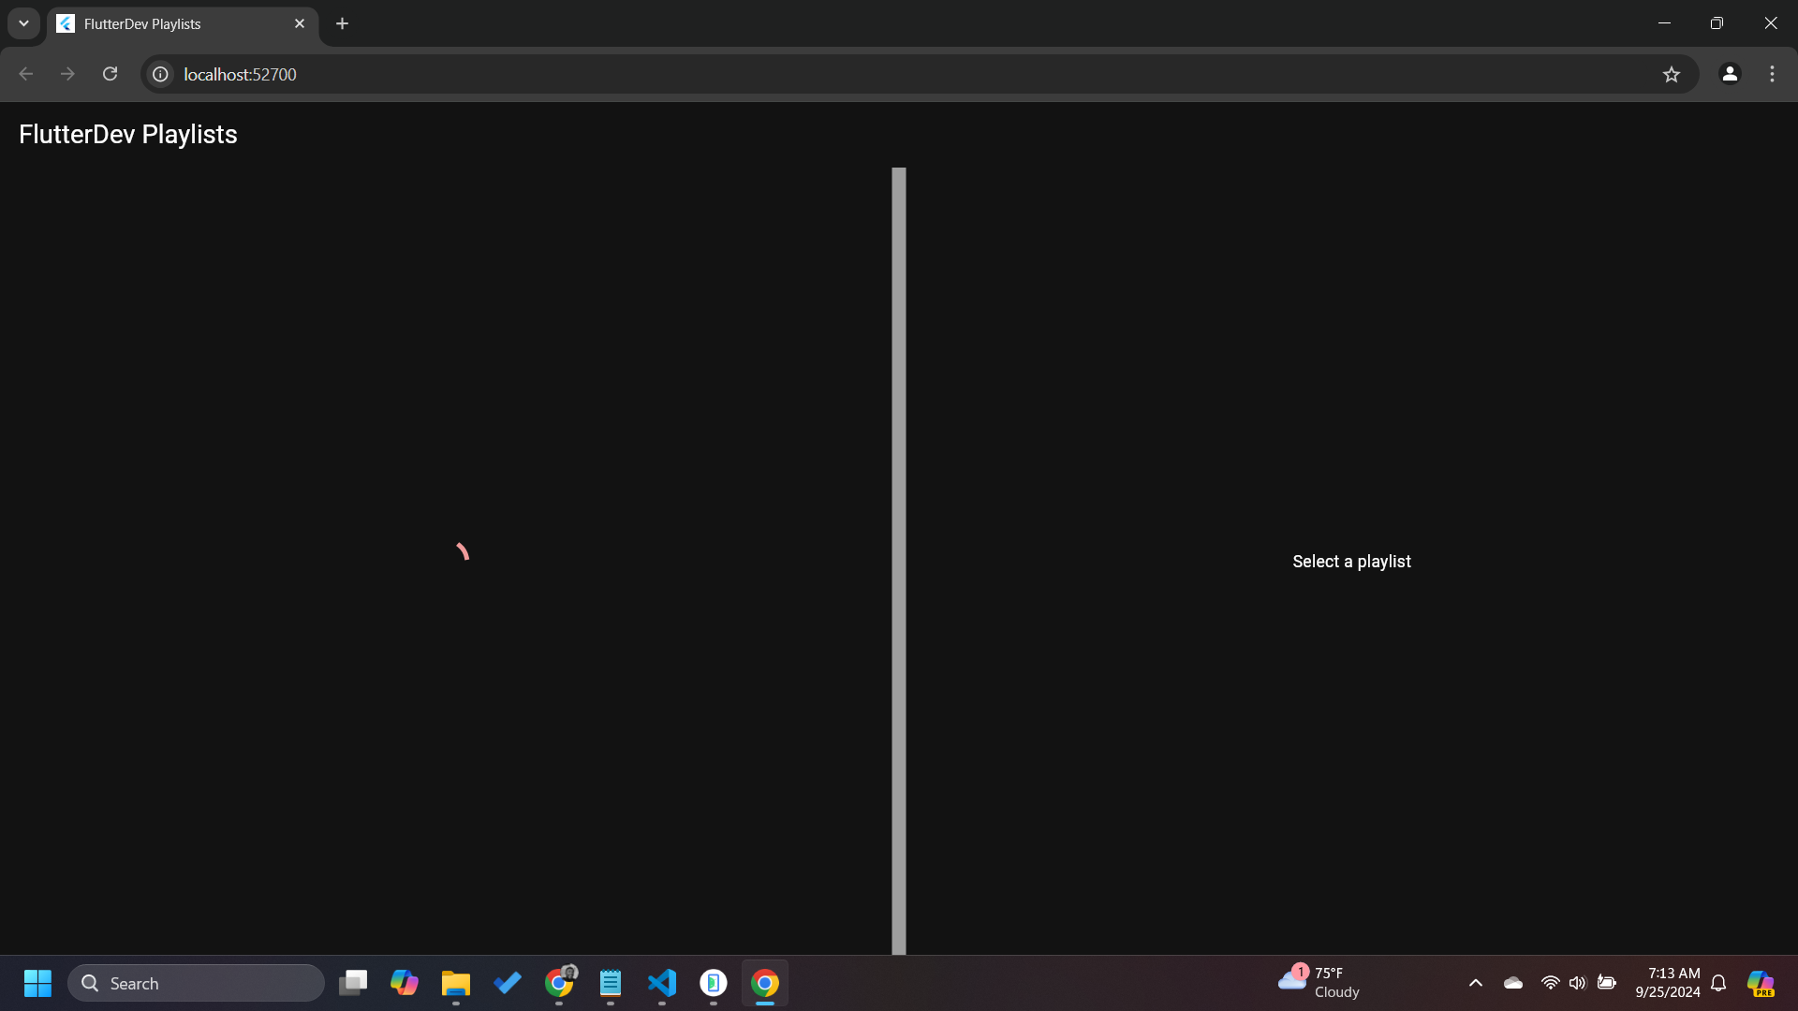Open the notification bell
Screen dimensions: 1798x1011
(x=1718, y=983)
